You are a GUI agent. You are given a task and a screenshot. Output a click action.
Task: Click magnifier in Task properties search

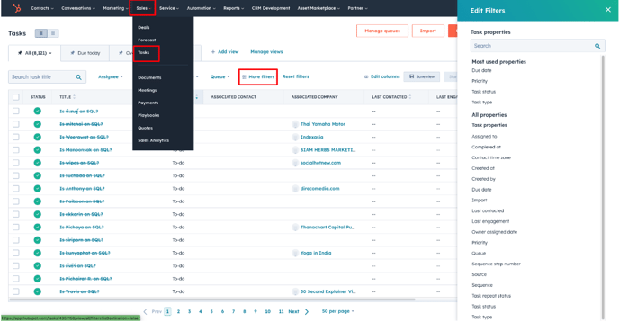[597, 46]
